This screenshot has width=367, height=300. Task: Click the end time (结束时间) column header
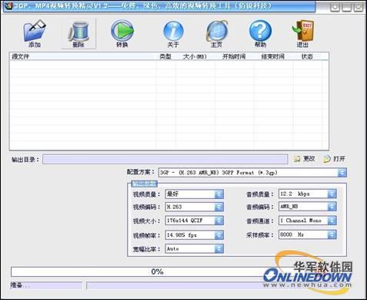pos(273,56)
